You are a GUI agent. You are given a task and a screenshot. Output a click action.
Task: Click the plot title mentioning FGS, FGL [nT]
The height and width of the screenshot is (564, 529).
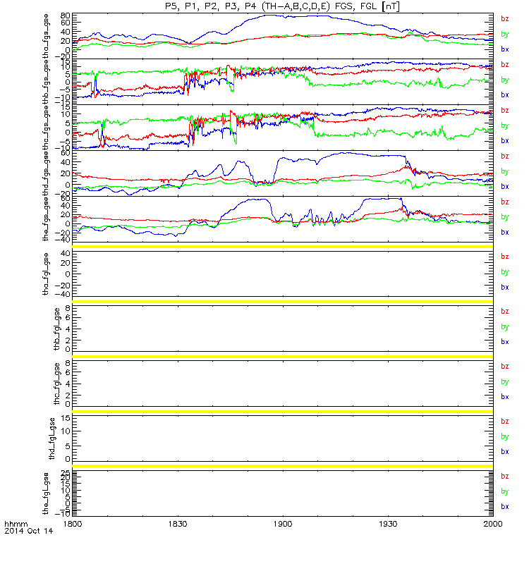pos(283,6)
